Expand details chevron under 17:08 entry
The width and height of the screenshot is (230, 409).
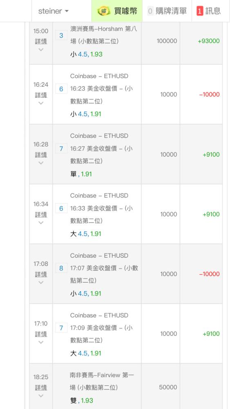41,282
